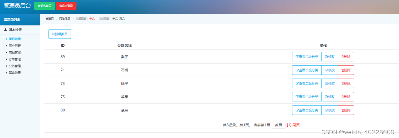Click the category name 菠菜

pos(125,110)
